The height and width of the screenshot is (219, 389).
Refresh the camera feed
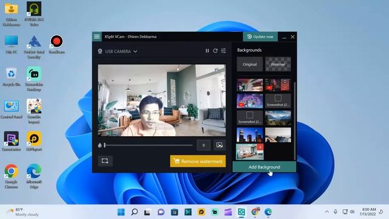pos(215,51)
